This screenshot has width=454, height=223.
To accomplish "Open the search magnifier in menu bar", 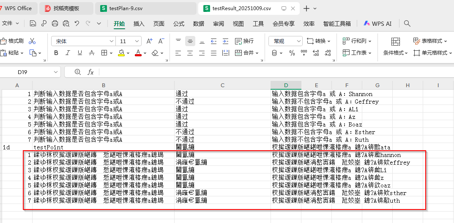I will (x=407, y=24).
